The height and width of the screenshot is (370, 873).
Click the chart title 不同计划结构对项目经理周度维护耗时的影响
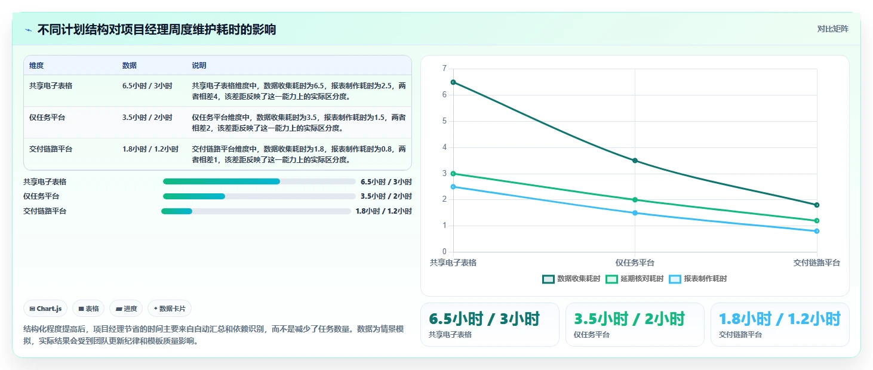click(156, 30)
